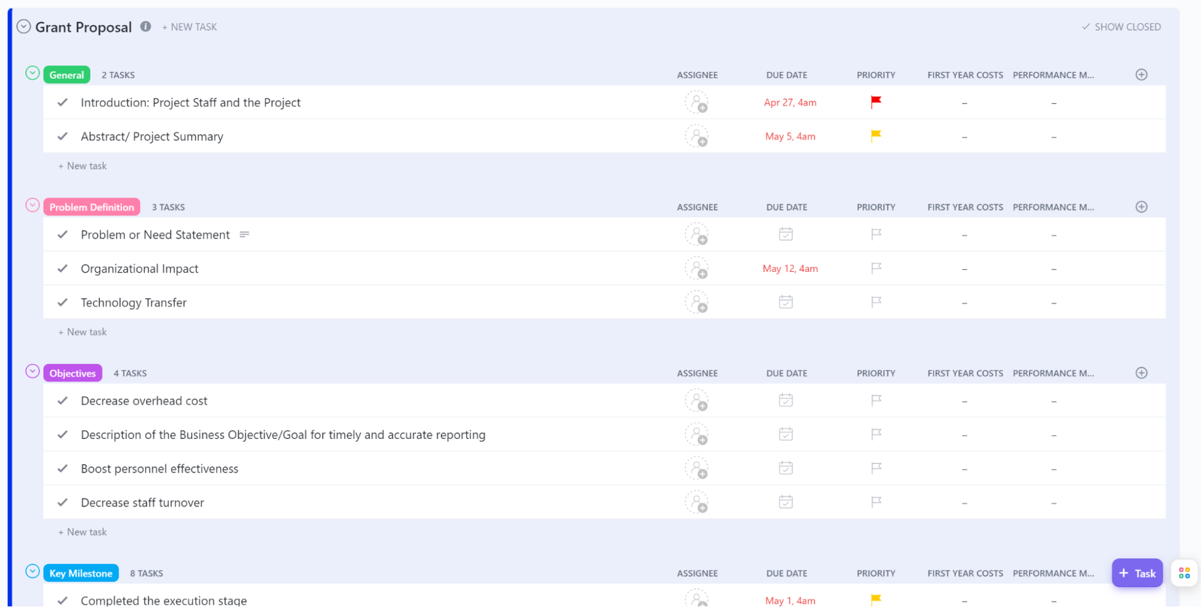The width and height of the screenshot is (1201, 607).
Task: Click description icon next to Problem or Need Statement
Action: tap(244, 235)
